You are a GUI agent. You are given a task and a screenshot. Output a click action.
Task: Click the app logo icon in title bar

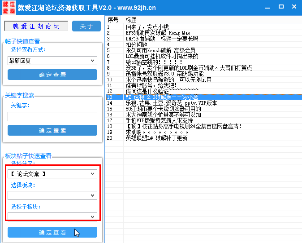(9, 7)
